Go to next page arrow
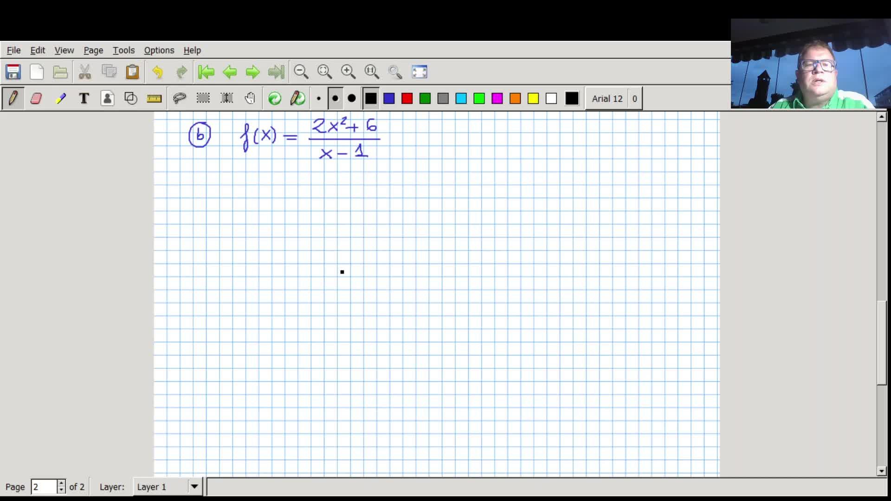The height and width of the screenshot is (501, 891). point(253,72)
